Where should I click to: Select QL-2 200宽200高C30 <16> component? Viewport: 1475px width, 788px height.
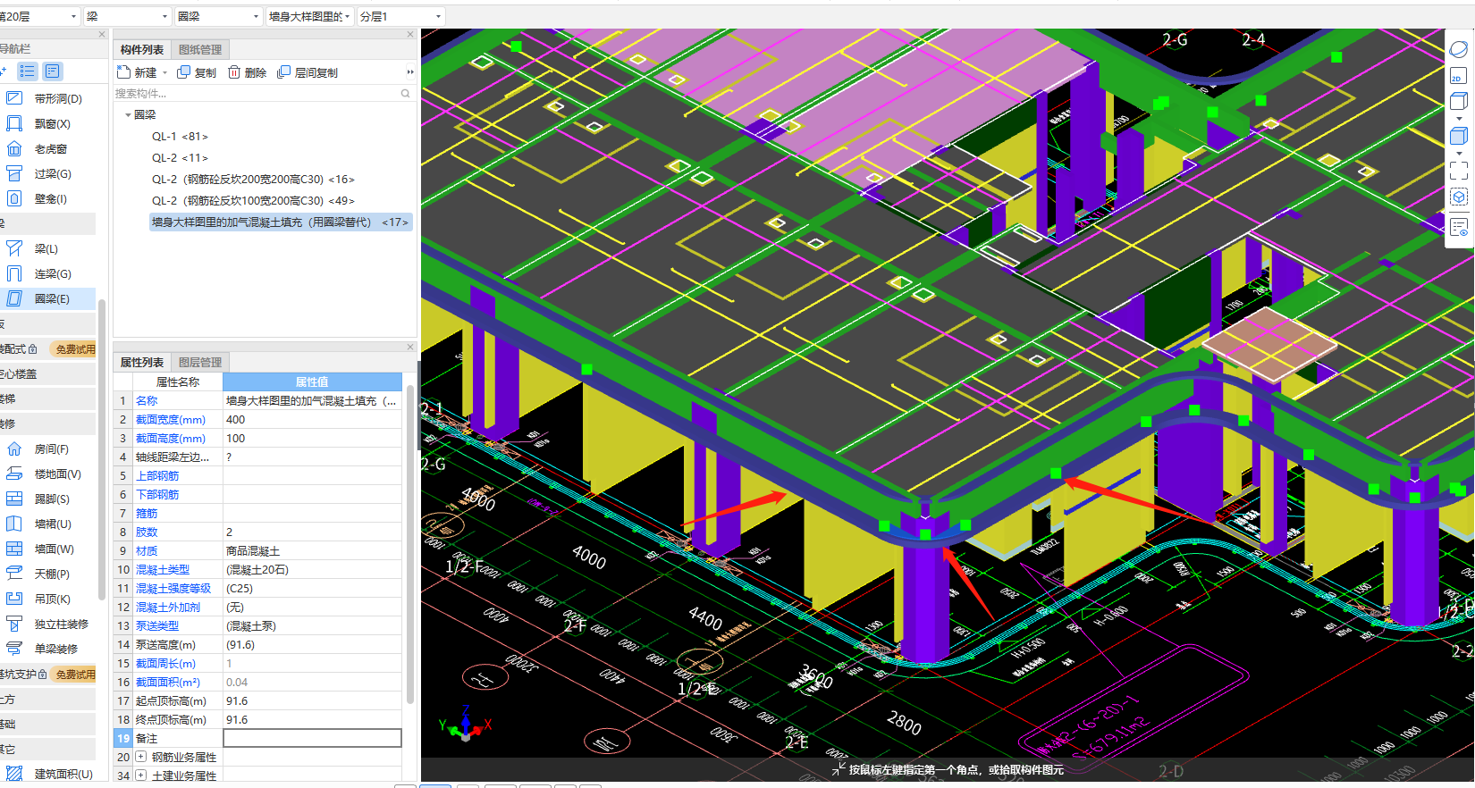click(x=253, y=180)
